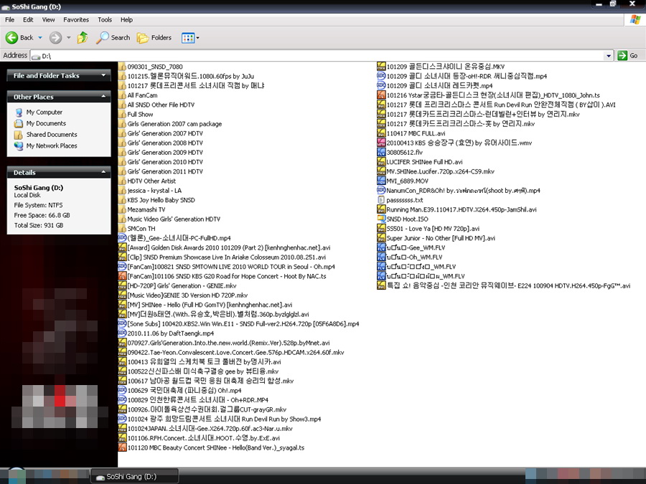This screenshot has width=646, height=484.
Task: Click the Forward navigation arrow icon
Action: click(x=55, y=37)
